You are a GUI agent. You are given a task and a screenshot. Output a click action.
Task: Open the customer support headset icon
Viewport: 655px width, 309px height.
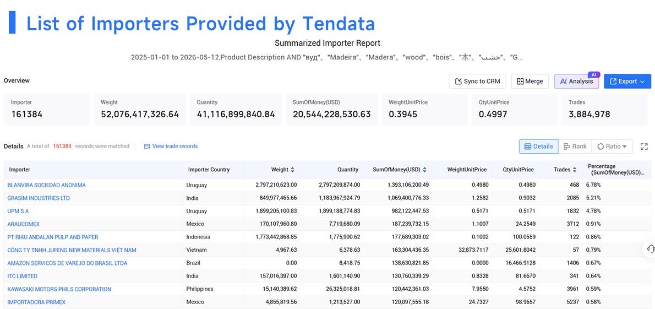click(649, 249)
